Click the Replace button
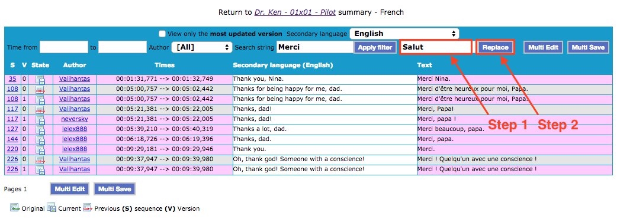This screenshot has width=617, height=219. [496, 47]
